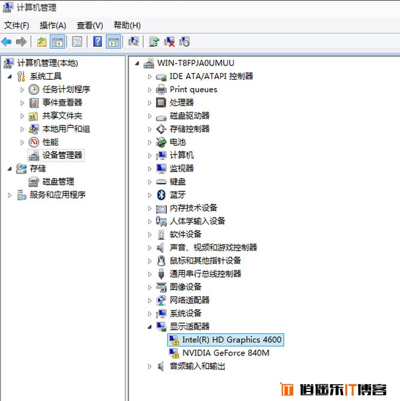Select the Intel(R) HD Graphics 4600 label
Viewport: 400px width, 401px height.
point(231,340)
